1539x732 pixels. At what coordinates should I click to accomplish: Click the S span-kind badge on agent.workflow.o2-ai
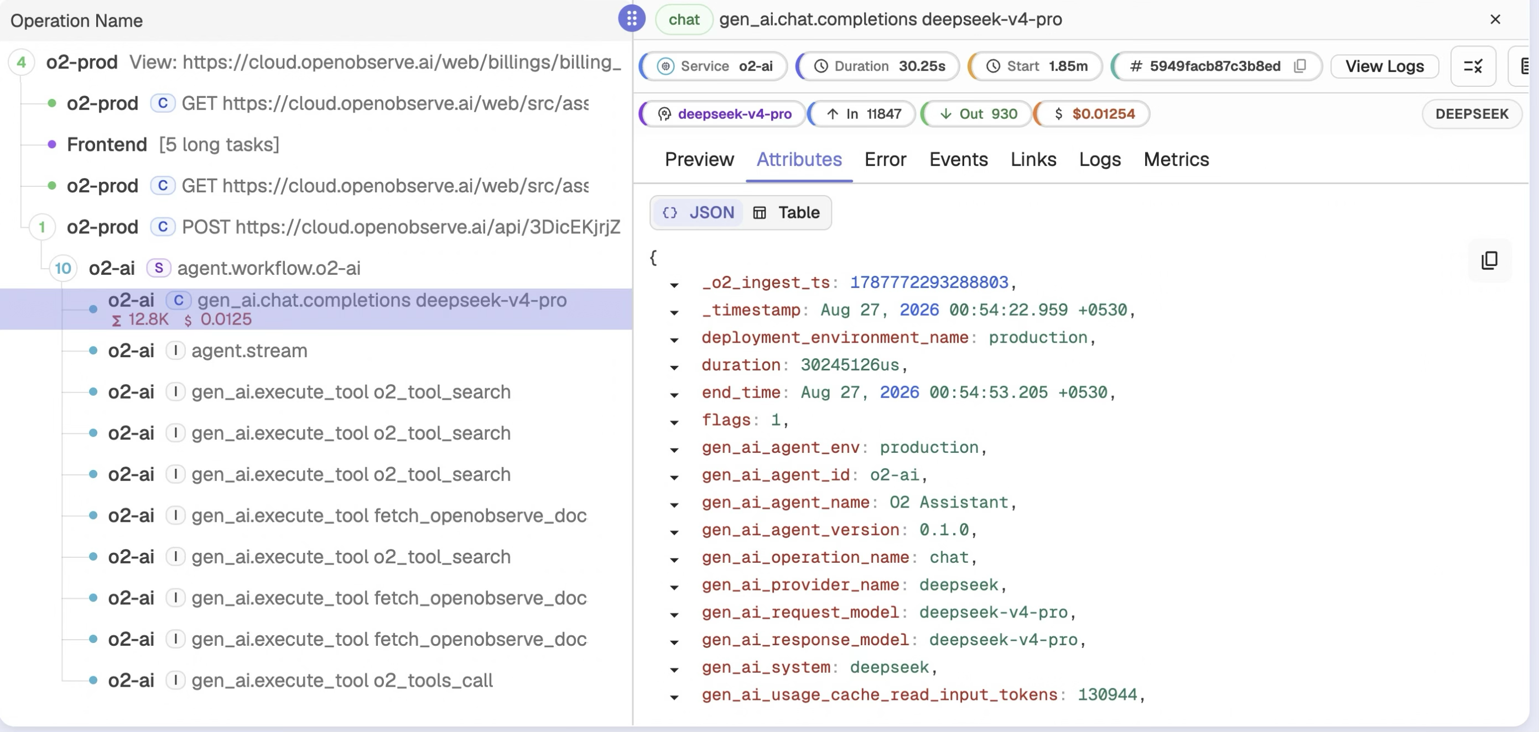coord(158,268)
